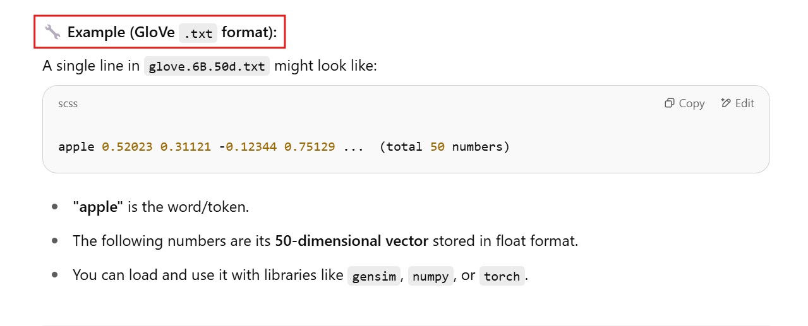Click the scss language label
The width and height of the screenshot is (808, 326).
click(68, 103)
